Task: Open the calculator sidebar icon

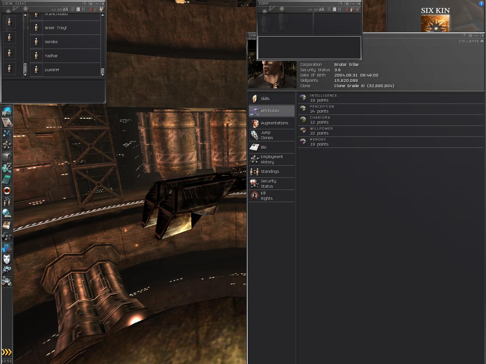Action: [7, 179]
